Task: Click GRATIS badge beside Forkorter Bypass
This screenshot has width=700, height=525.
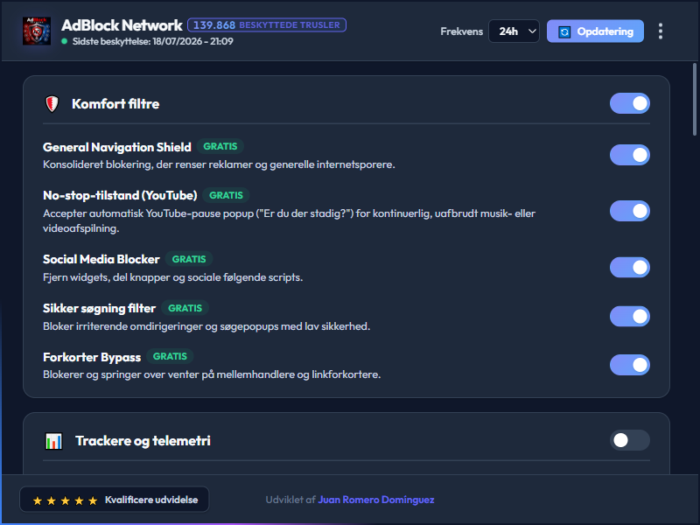Action: click(170, 356)
